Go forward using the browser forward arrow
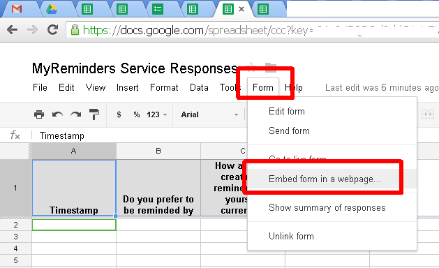The image size is (439, 268). pos(32,30)
